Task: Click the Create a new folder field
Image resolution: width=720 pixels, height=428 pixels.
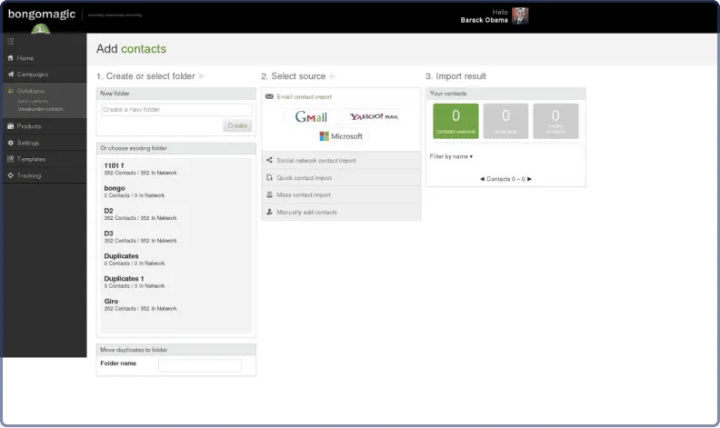Action: (x=176, y=109)
